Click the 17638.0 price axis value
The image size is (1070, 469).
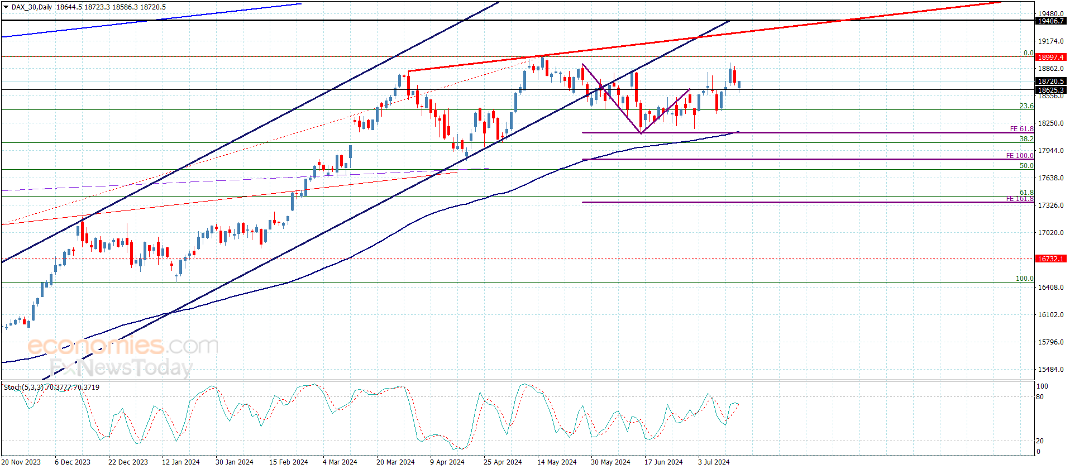1050,178
